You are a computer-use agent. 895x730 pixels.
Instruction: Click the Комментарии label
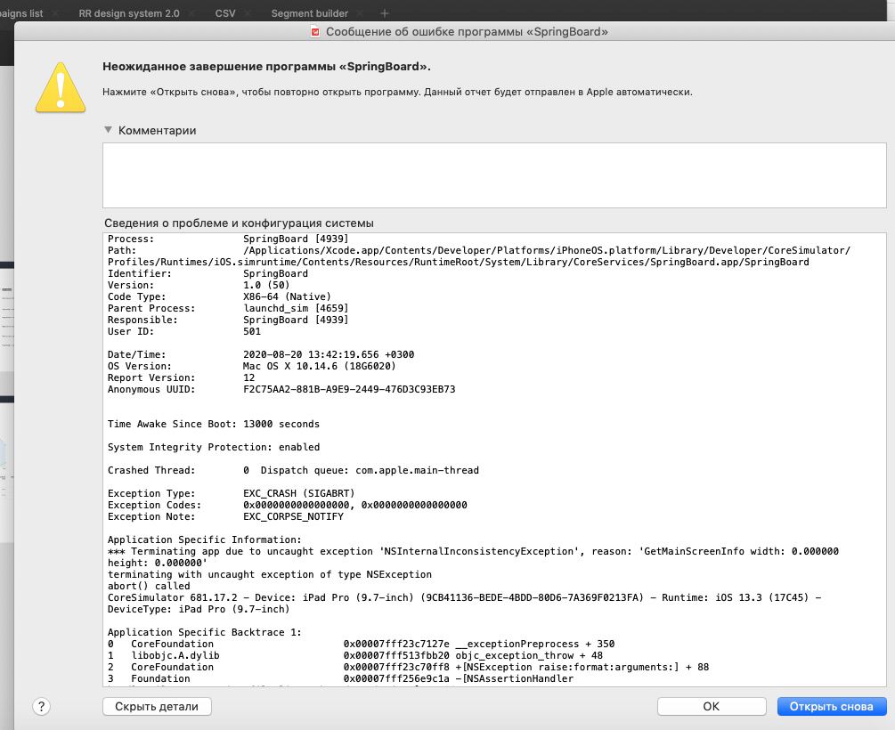point(157,130)
